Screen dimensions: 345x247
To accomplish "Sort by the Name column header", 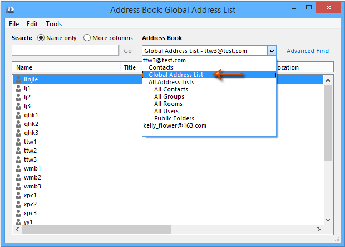I will (x=66, y=67).
